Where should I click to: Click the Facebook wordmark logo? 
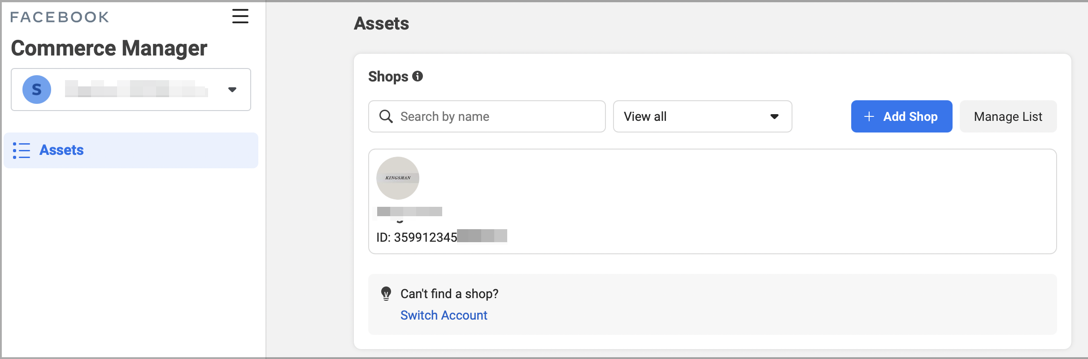pyautogui.click(x=60, y=17)
